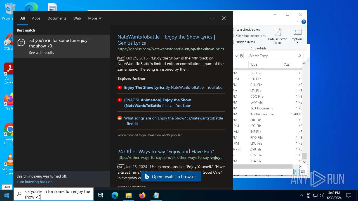Open the network tray icon
This screenshot has width=358, height=201.
point(315,195)
